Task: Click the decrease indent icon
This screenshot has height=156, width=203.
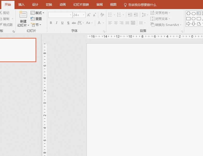Action: click(130, 15)
